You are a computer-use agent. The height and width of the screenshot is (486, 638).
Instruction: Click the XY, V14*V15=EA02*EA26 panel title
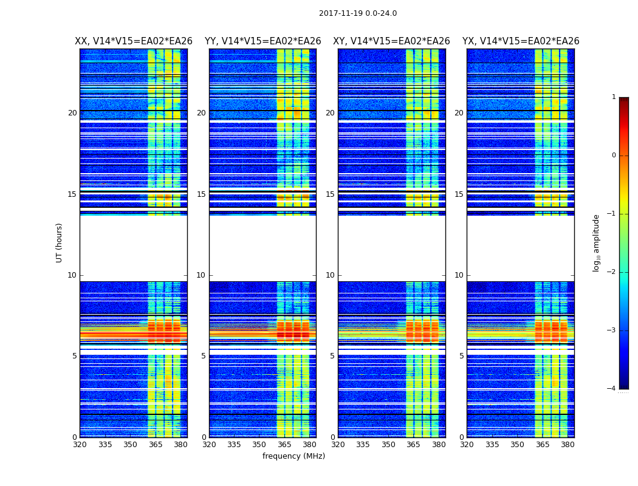[391, 41]
